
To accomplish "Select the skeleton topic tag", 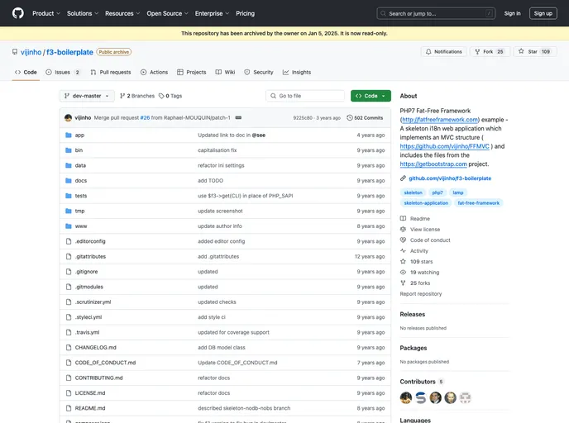I will point(413,192).
